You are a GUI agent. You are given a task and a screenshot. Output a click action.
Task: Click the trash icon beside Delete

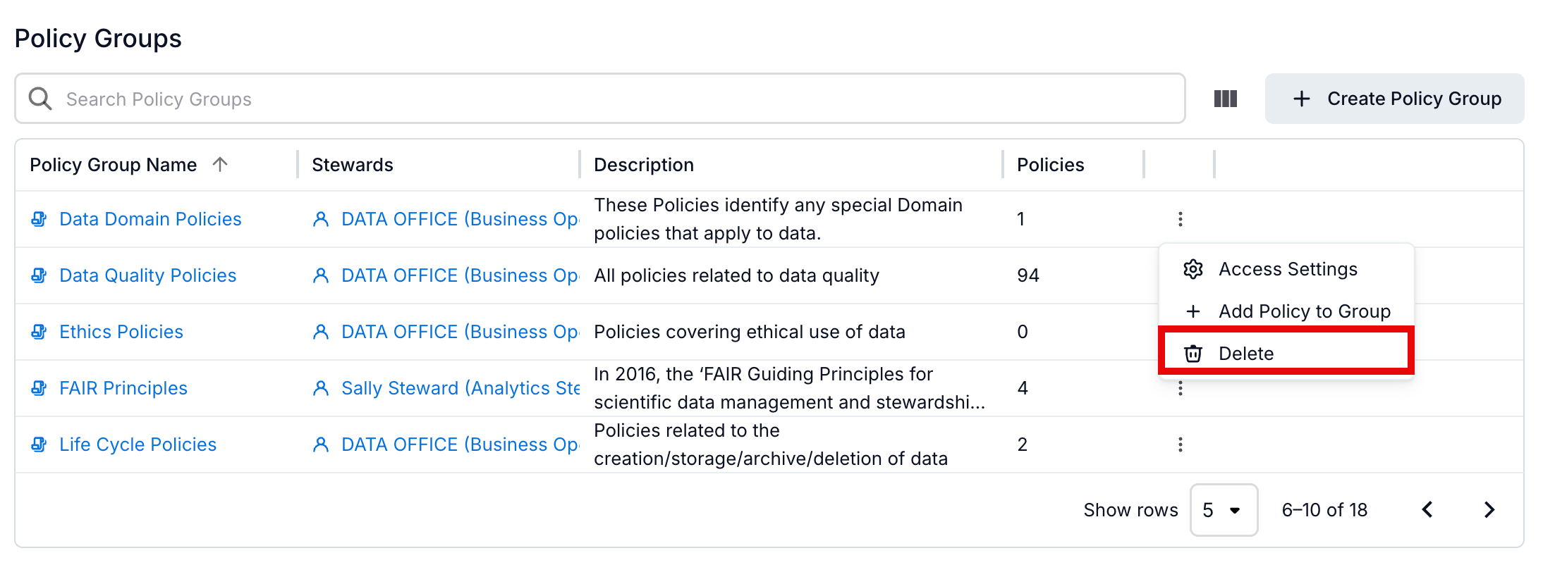coord(1193,353)
